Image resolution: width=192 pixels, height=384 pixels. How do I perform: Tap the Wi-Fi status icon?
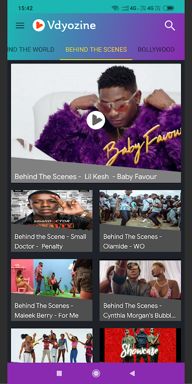click(115, 8)
